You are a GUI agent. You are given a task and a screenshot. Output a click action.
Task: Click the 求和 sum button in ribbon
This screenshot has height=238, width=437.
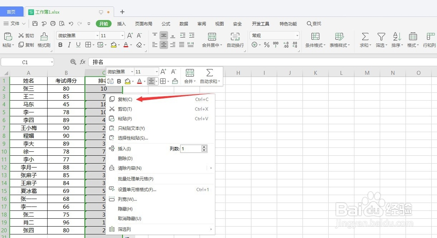365,40
